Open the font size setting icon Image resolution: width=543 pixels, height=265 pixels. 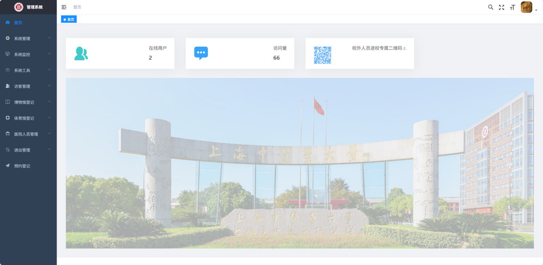(512, 7)
